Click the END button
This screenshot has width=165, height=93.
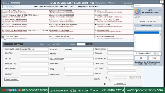coord(154,58)
